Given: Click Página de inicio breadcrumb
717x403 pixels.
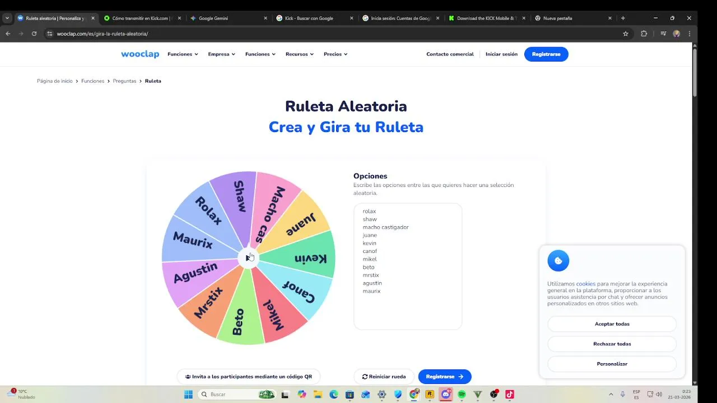Looking at the screenshot, I should point(55,81).
